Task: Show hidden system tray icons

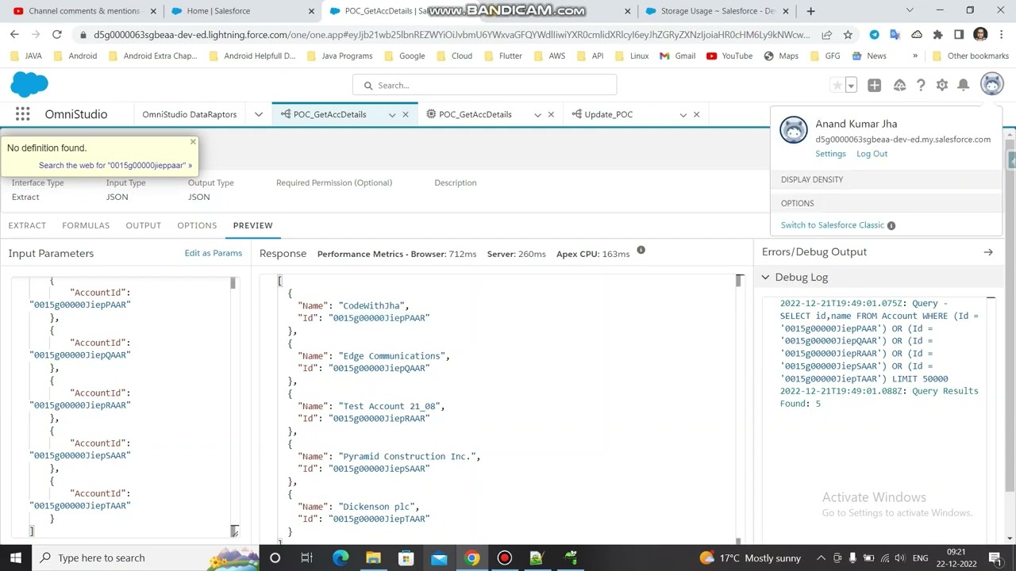Action: (821, 558)
